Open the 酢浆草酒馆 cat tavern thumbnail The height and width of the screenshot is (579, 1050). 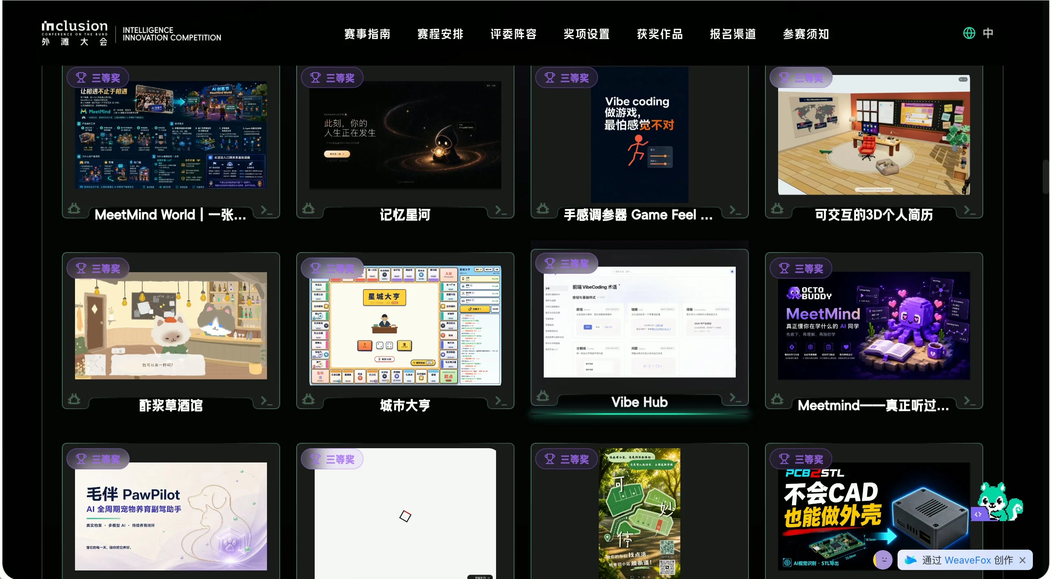coord(171,326)
